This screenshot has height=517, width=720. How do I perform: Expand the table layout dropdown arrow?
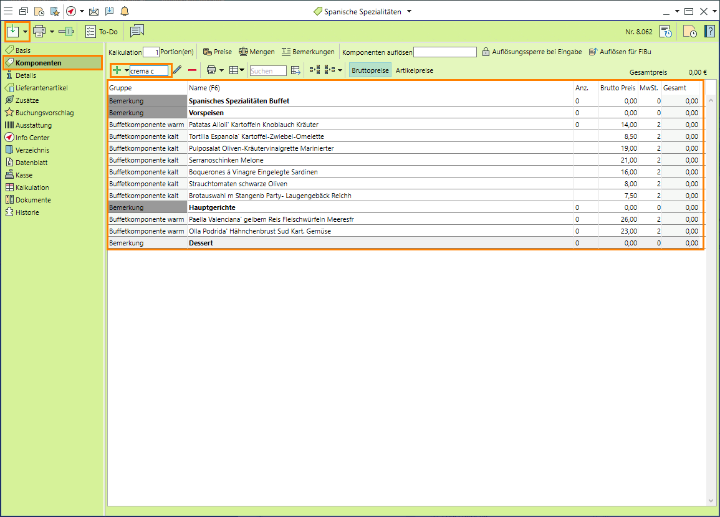coord(241,70)
